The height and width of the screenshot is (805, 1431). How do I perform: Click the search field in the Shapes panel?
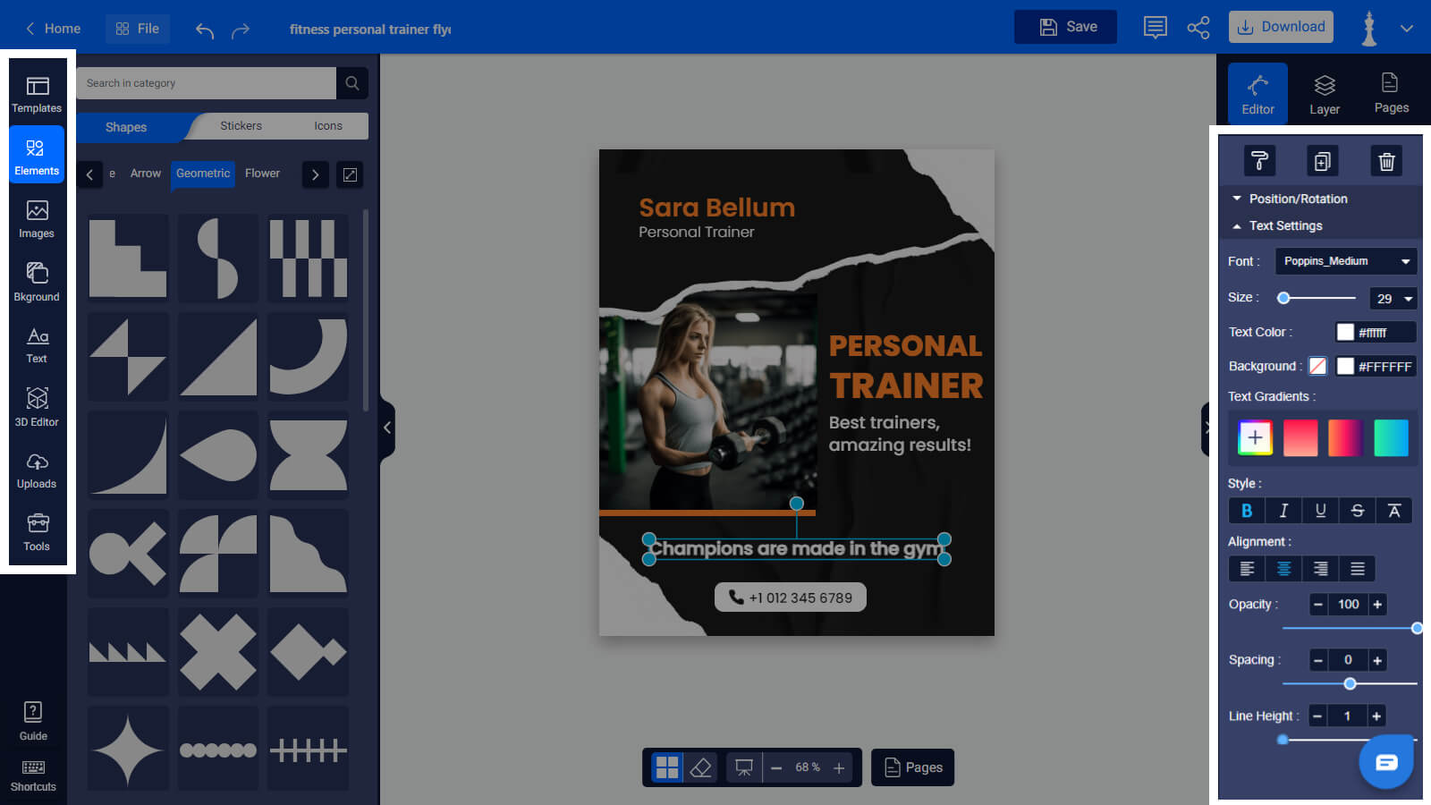click(206, 82)
